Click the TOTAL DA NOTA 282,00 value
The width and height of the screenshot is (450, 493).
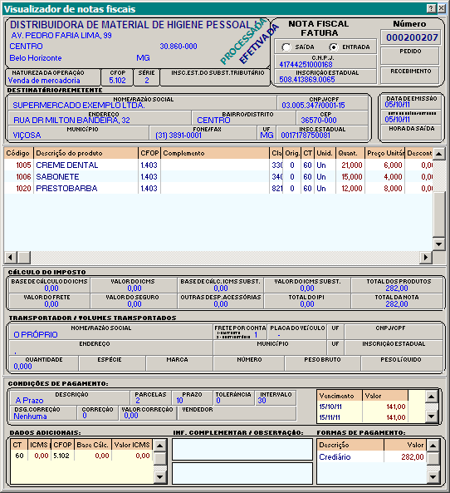[397, 304]
